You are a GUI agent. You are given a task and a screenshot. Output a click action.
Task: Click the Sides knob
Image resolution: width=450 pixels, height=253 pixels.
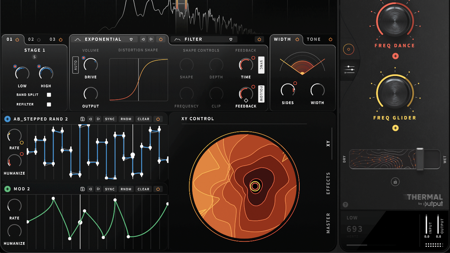pyautogui.click(x=287, y=90)
